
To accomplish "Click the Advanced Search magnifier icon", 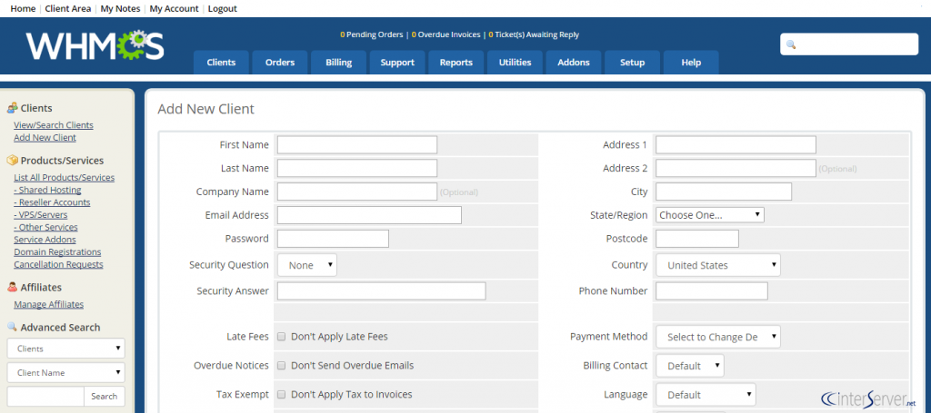I will coord(12,327).
